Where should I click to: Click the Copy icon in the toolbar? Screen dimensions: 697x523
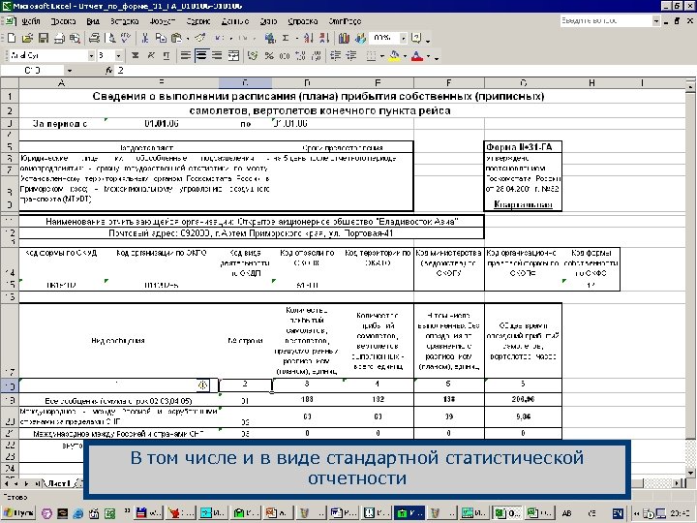point(161,38)
